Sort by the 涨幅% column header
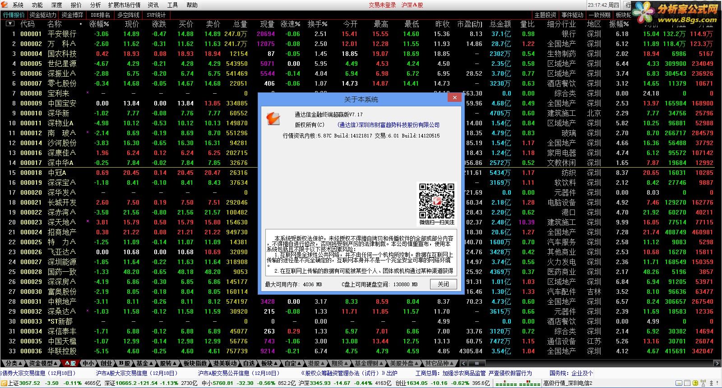This screenshot has width=722, height=388. pos(99,24)
